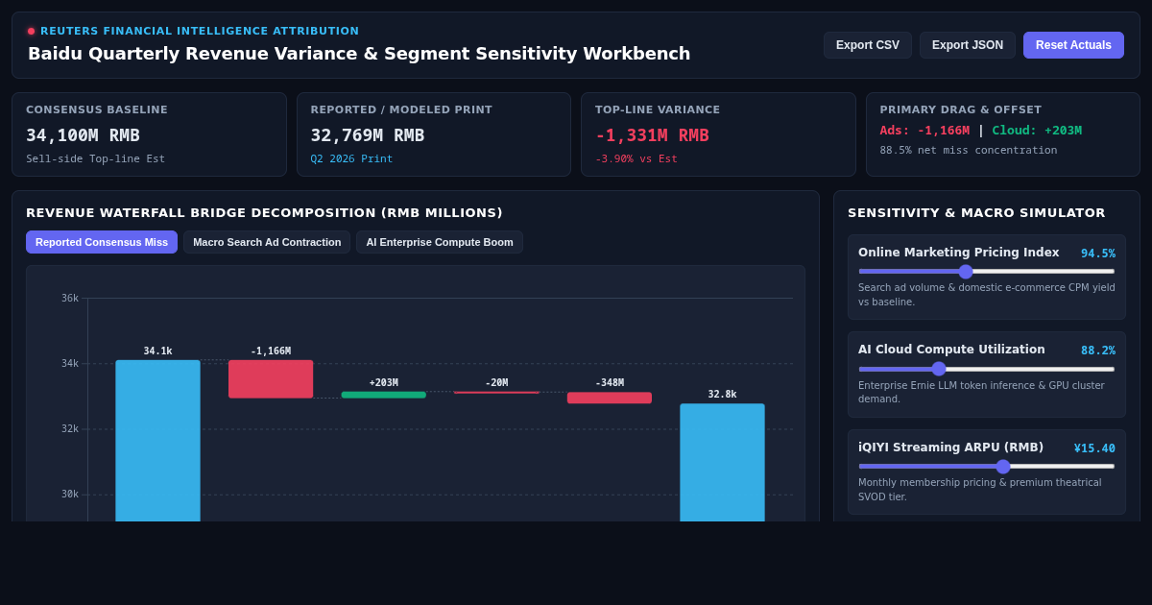Adjust the AI Cloud Compute Utilization slider
The width and height of the screenshot is (1152, 605).
987,369
